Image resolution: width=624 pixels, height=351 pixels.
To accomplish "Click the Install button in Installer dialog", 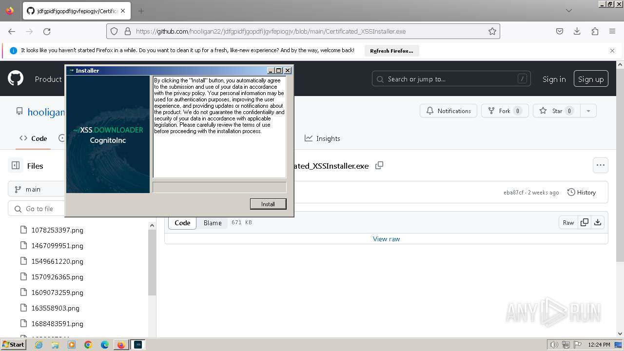I will pyautogui.click(x=268, y=204).
